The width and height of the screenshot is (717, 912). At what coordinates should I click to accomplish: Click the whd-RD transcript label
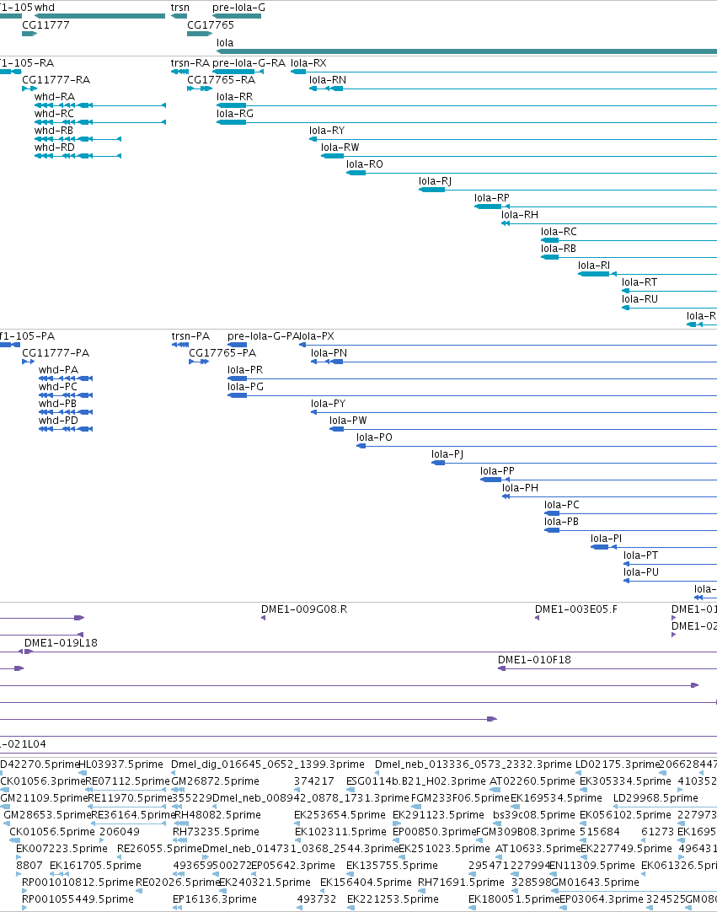click(54, 148)
